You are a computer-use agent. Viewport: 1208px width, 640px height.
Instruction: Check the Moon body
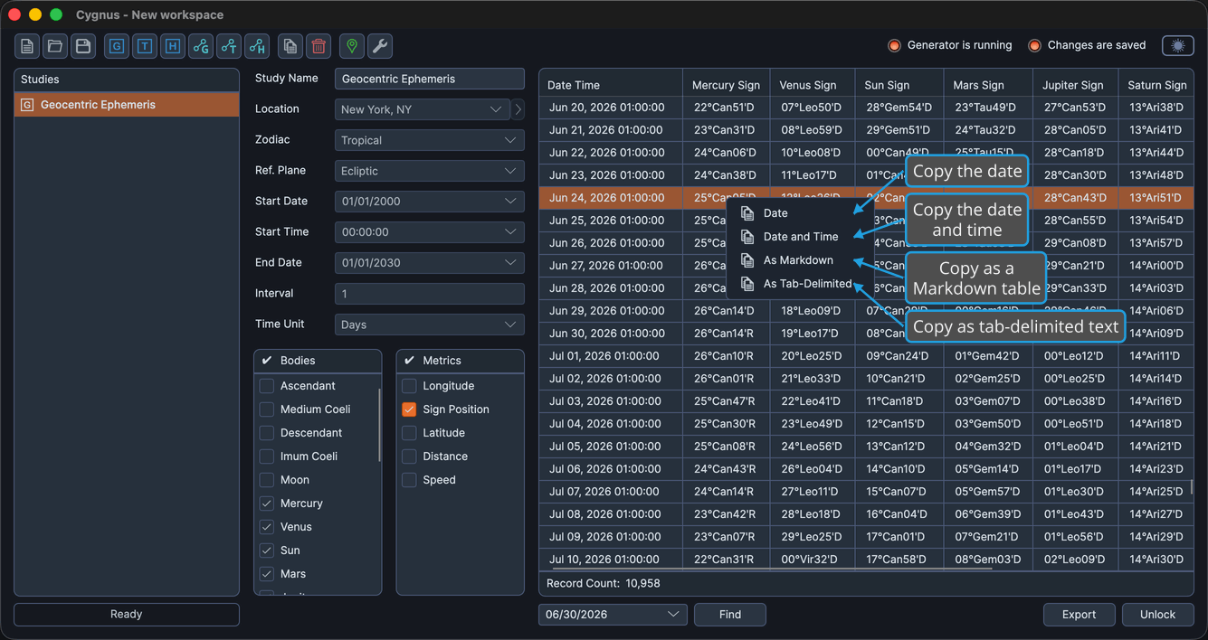pyautogui.click(x=267, y=480)
